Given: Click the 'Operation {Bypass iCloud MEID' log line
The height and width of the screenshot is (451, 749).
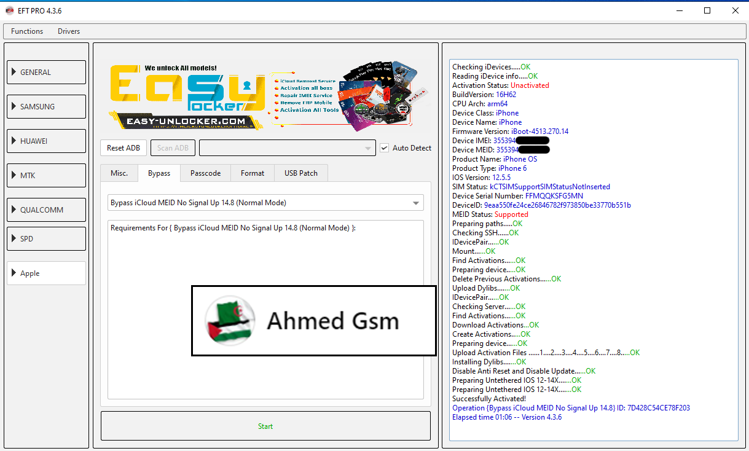Looking at the screenshot, I should point(571,408).
